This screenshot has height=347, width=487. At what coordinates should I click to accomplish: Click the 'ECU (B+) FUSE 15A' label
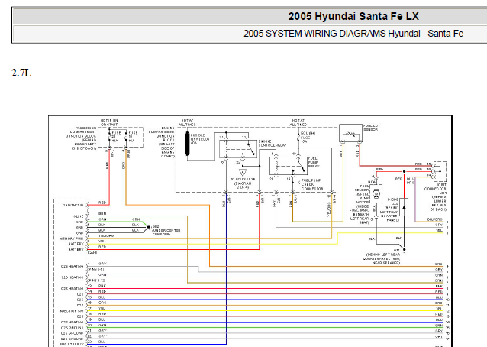point(308,137)
